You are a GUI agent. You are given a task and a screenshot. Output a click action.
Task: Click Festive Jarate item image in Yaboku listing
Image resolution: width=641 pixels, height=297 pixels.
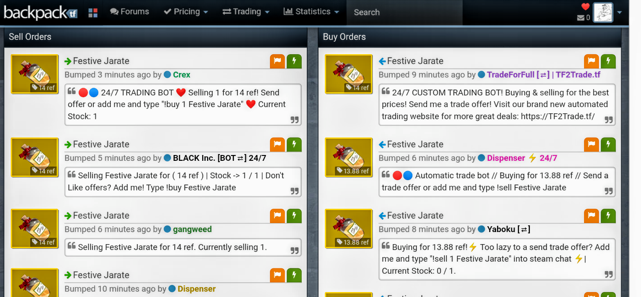[349, 229]
